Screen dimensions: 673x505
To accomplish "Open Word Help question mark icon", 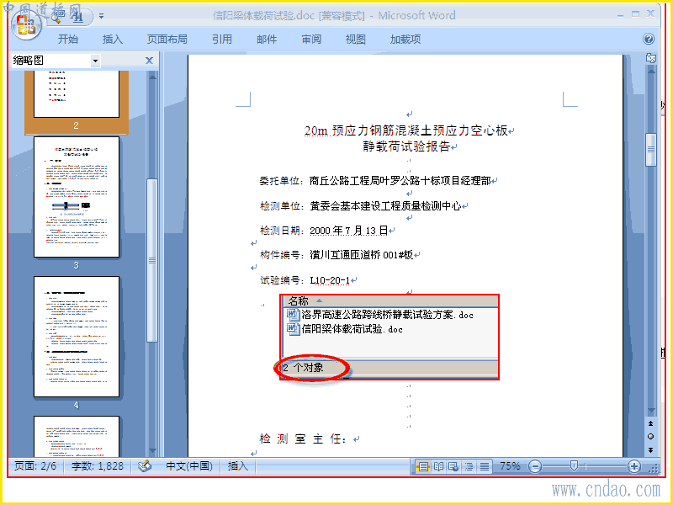I will click(x=649, y=39).
